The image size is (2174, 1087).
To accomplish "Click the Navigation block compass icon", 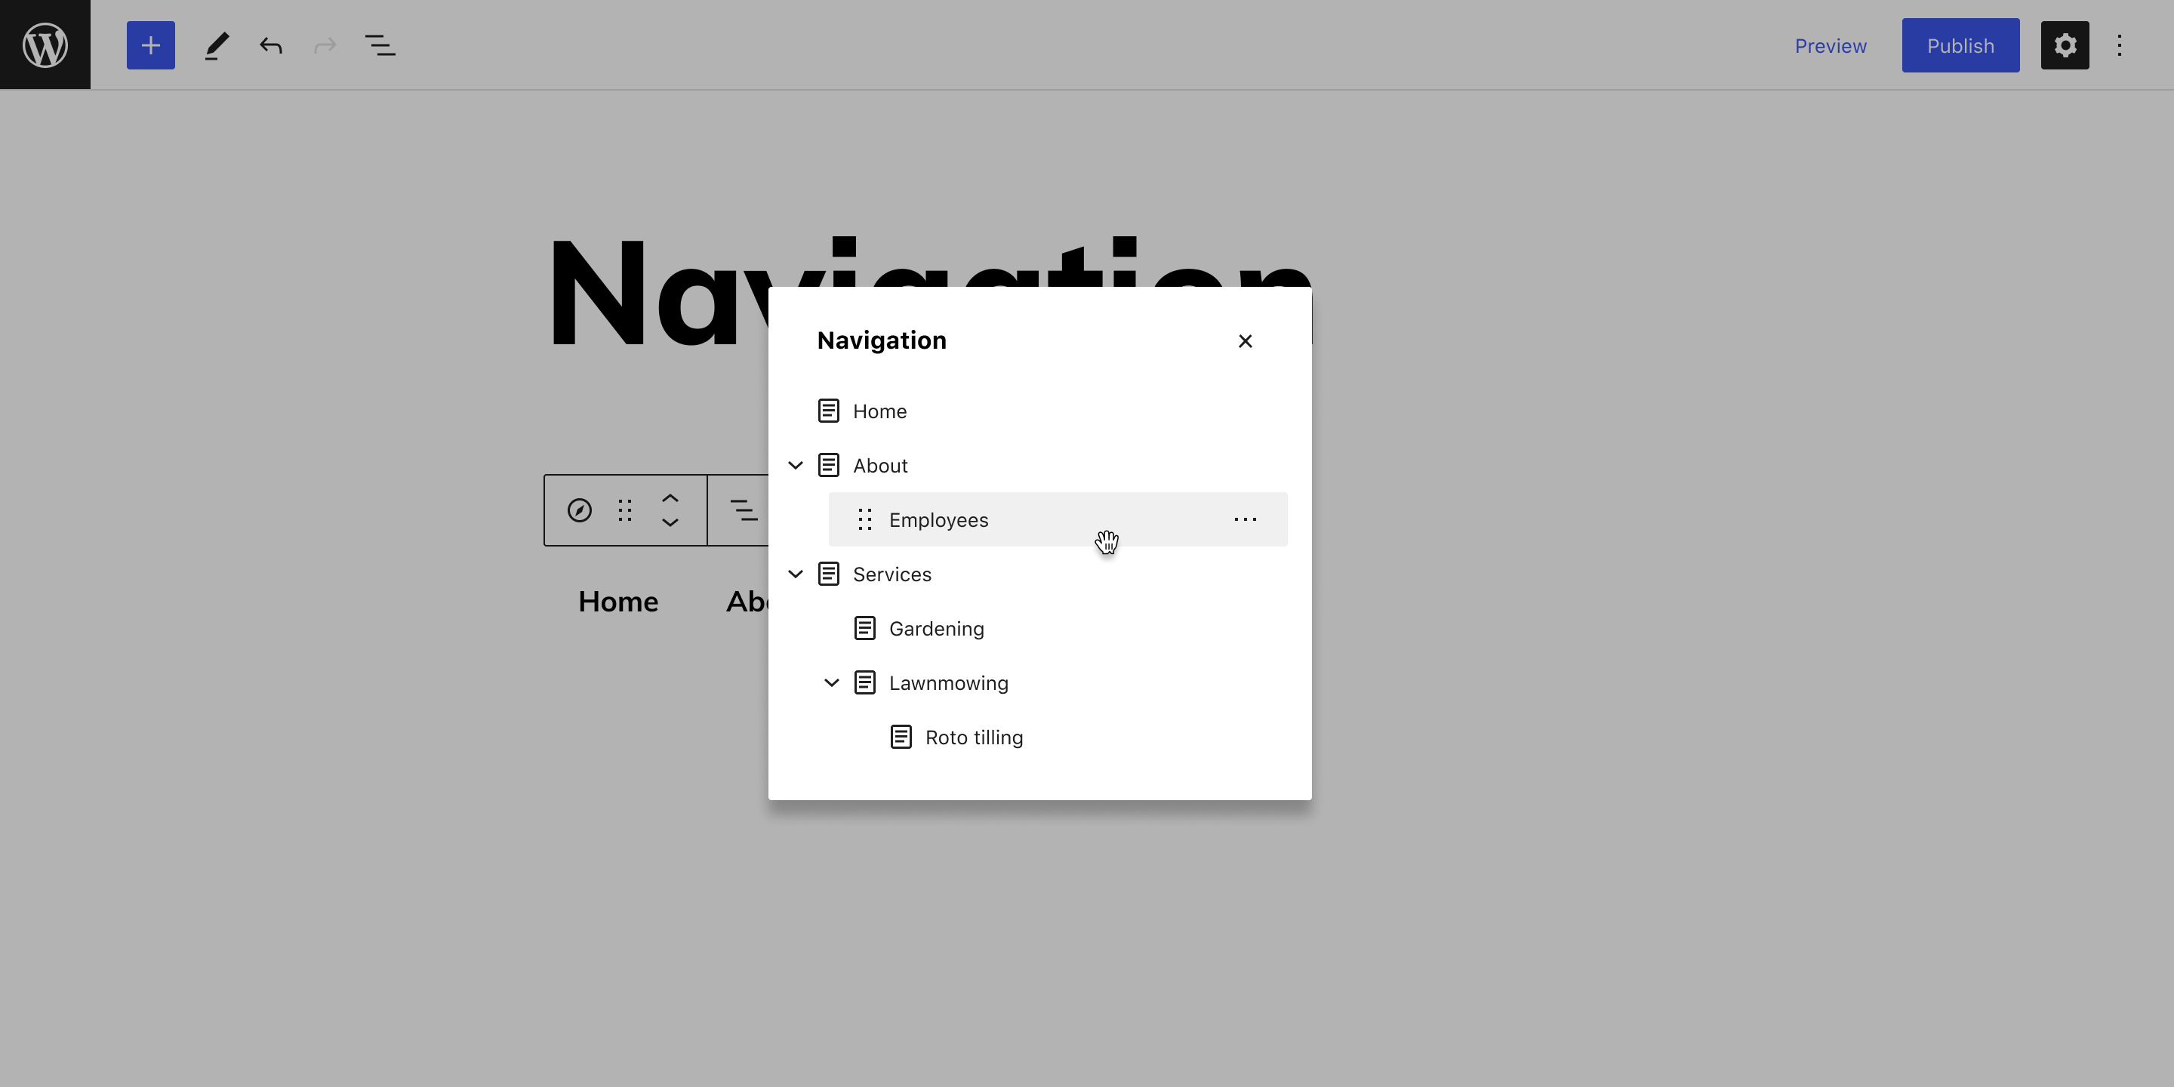I will pos(579,510).
